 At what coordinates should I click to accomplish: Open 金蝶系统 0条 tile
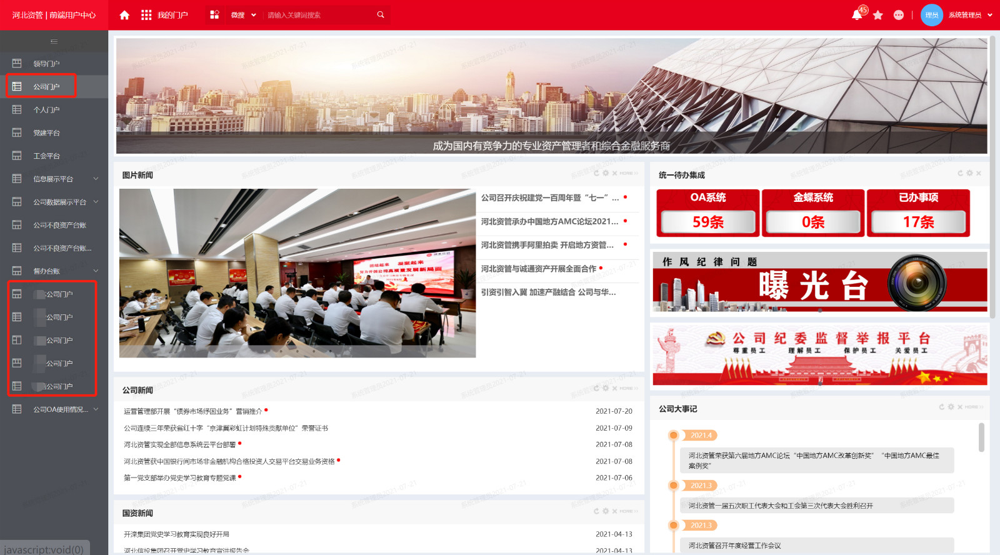(813, 213)
